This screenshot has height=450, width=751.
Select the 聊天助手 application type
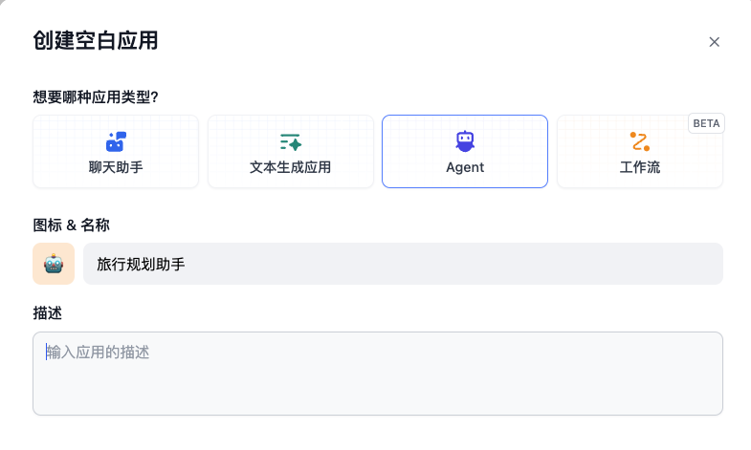[116, 167]
